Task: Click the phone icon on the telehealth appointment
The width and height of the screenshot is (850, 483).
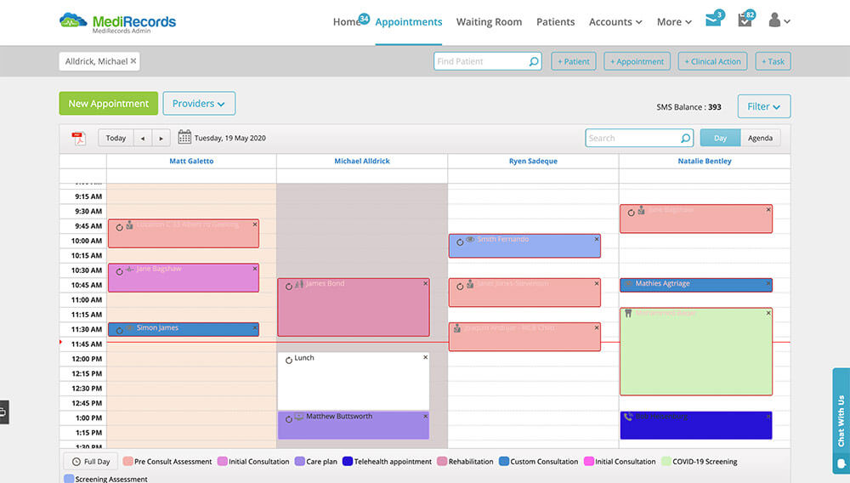Action: point(628,417)
